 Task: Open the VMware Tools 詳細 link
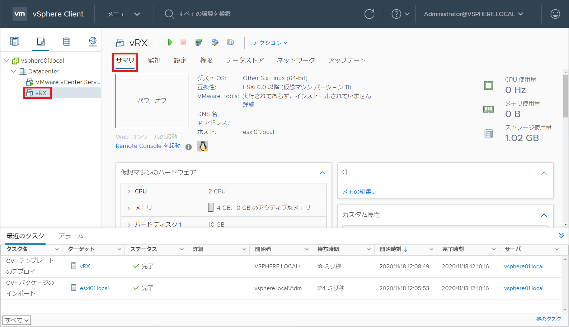pos(248,105)
